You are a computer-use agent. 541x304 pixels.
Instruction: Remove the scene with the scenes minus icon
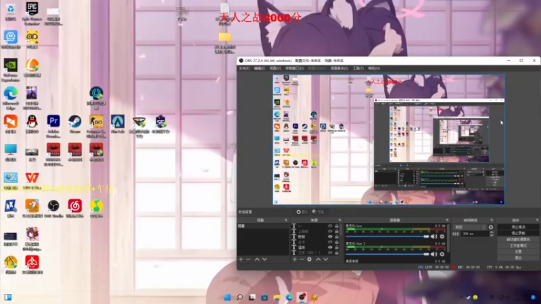point(248,259)
